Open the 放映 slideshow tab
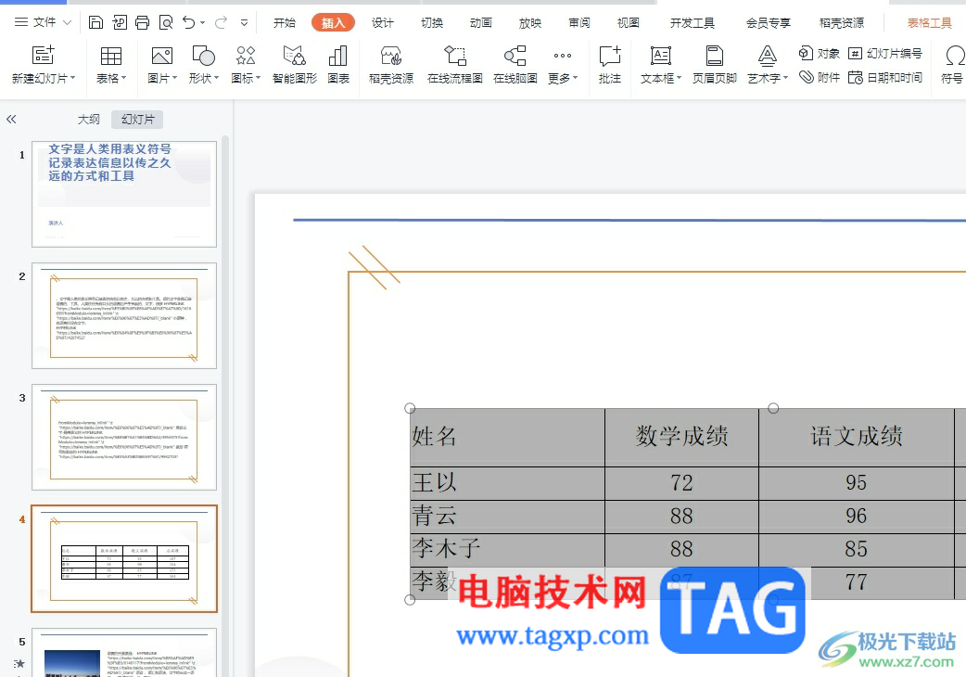 pos(530,23)
